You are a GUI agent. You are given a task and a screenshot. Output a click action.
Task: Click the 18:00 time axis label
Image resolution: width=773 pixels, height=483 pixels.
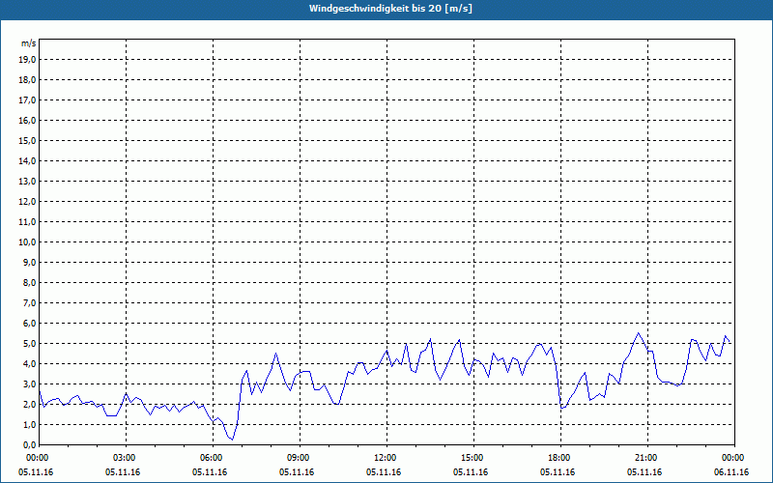click(560, 458)
